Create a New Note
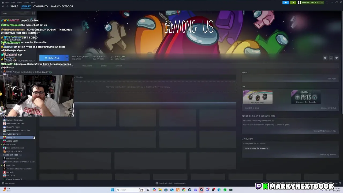Screen dimensions: 343x193 (x=331, y=79)
